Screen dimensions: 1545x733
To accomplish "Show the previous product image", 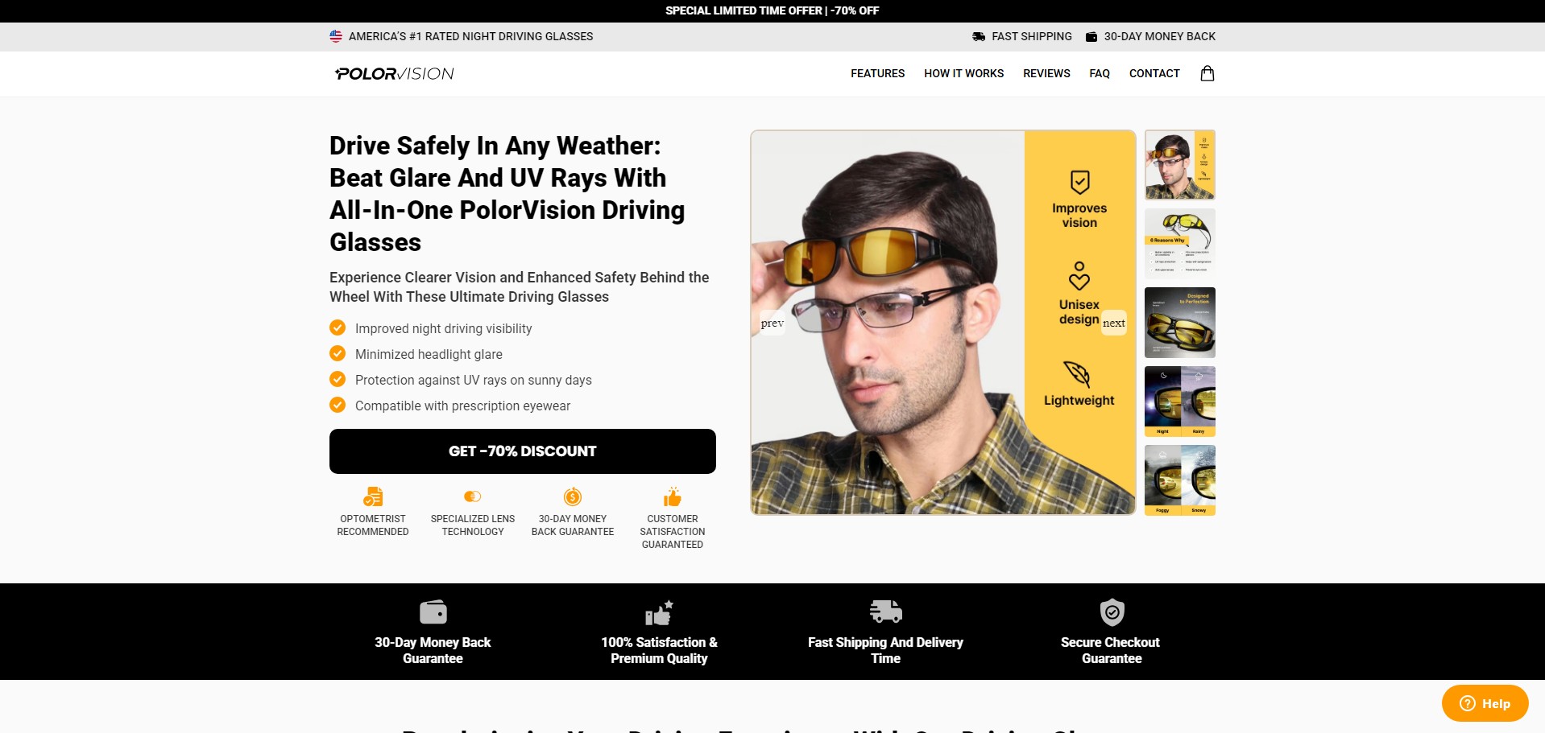I will coord(772,323).
